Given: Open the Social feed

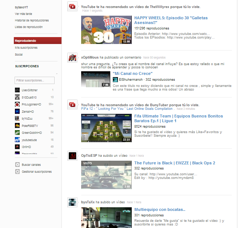Looking at the screenshot, I should 19,55.
